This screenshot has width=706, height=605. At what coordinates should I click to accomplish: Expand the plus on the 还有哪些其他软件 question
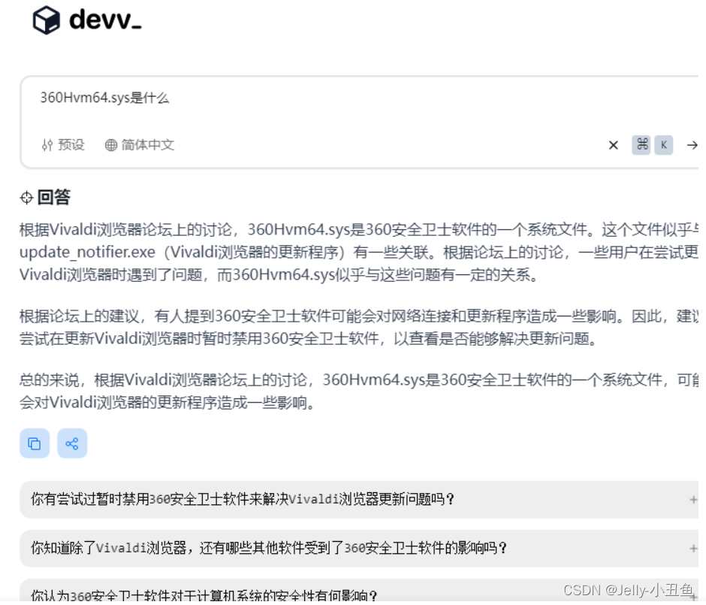coord(693,549)
